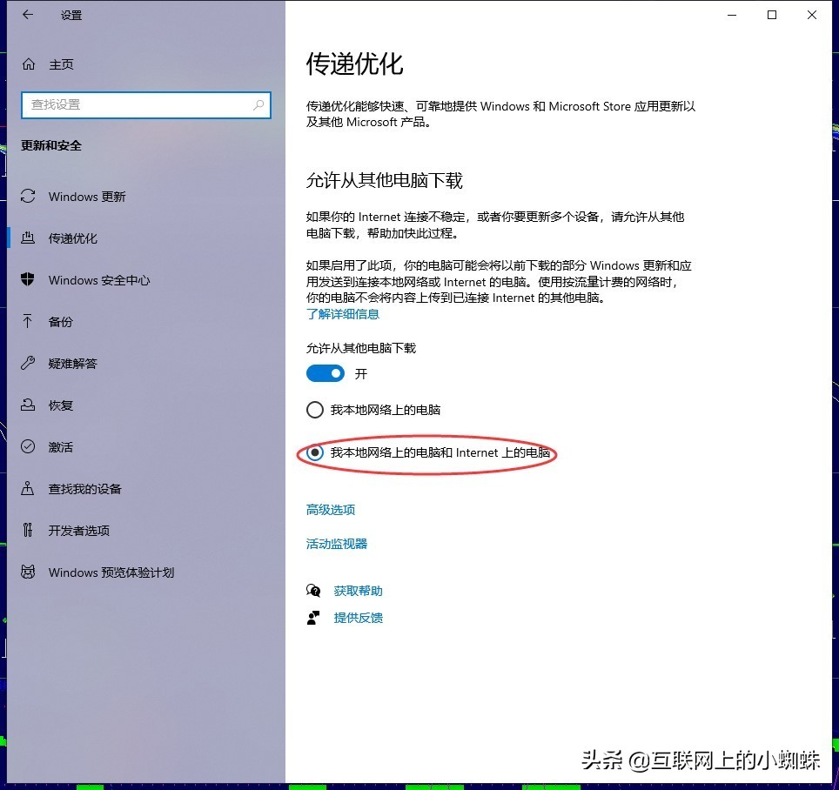Click the 主页 home icon
Screen dimensions: 839x790
(x=61, y=64)
